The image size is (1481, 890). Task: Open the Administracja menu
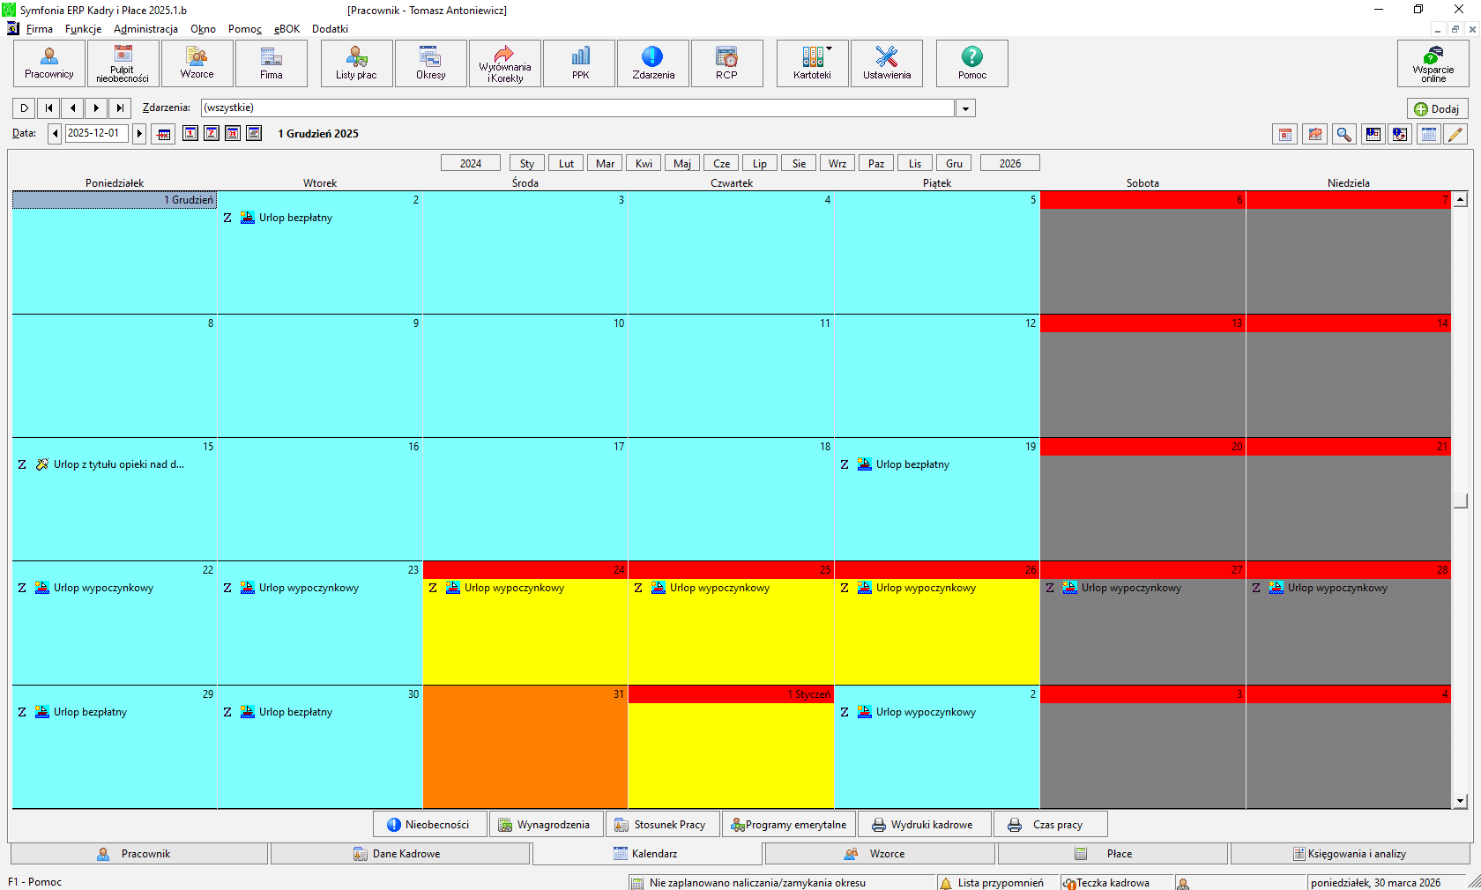coord(145,29)
